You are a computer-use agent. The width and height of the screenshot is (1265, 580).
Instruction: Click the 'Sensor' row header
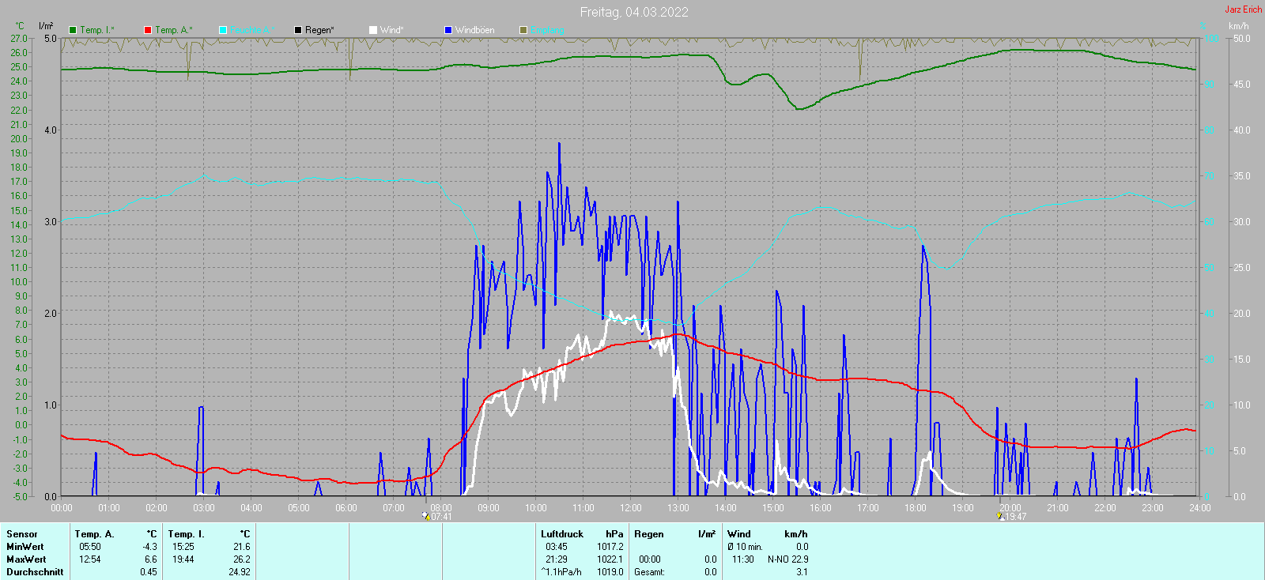[x=22, y=534]
